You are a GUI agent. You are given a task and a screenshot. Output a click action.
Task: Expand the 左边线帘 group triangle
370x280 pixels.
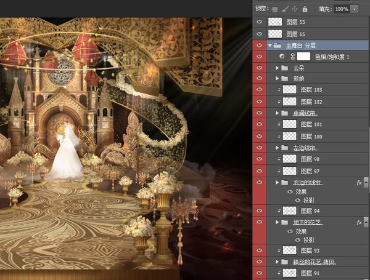point(277,148)
